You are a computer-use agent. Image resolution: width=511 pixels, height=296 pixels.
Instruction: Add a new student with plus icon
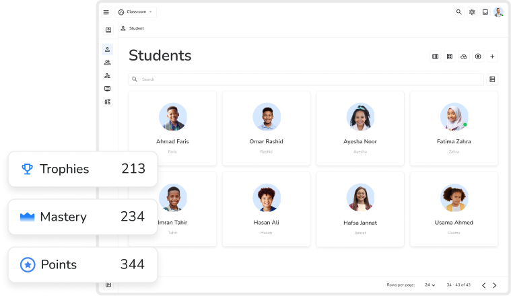[492, 57]
